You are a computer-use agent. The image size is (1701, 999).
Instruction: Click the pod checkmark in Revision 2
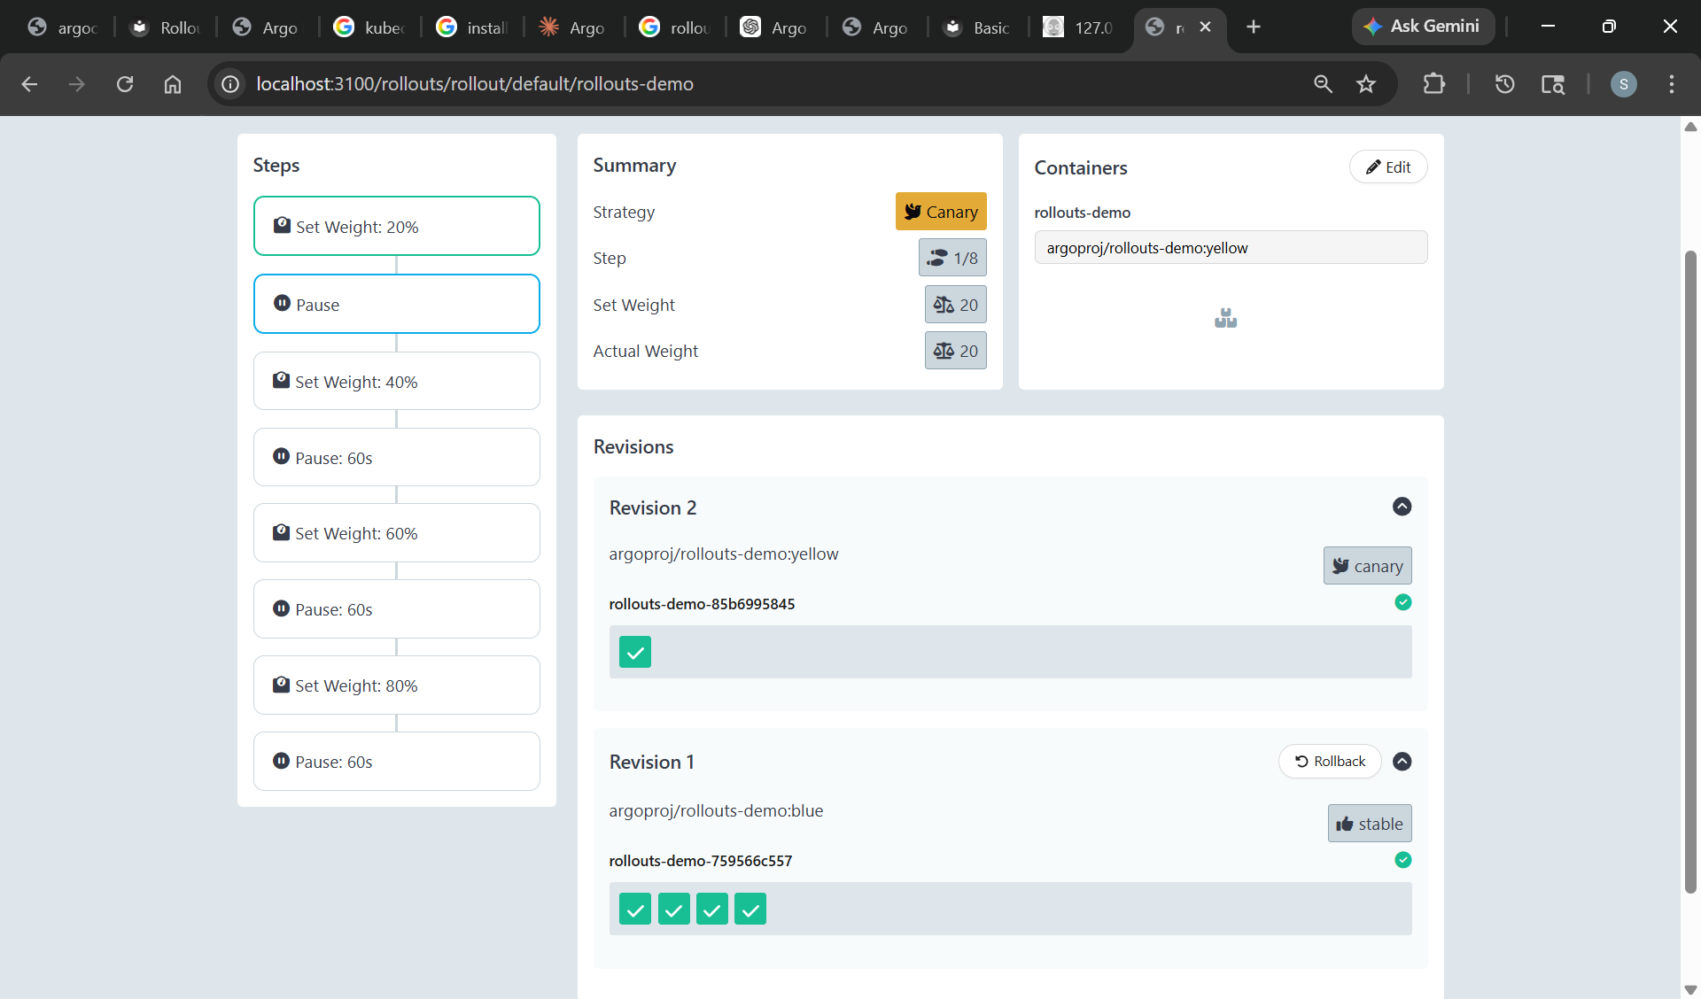(635, 652)
